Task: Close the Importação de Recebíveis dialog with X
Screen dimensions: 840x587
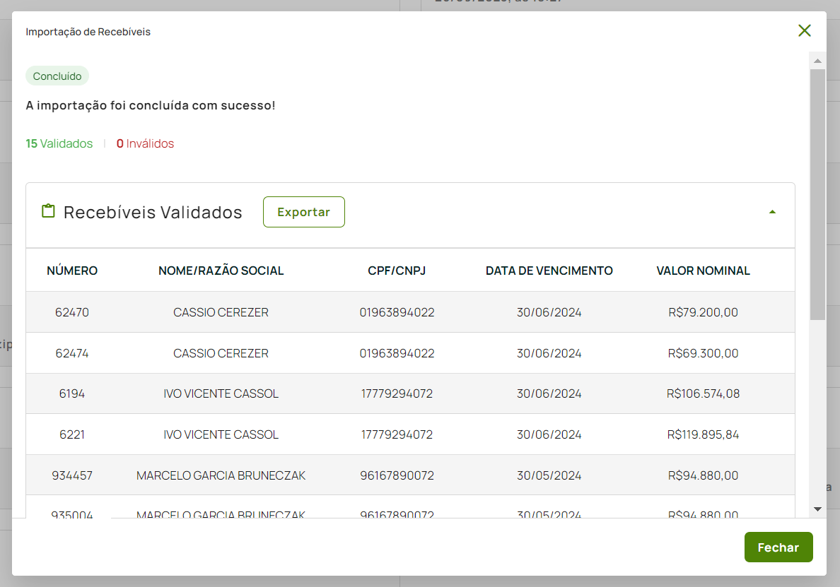Action: click(804, 30)
